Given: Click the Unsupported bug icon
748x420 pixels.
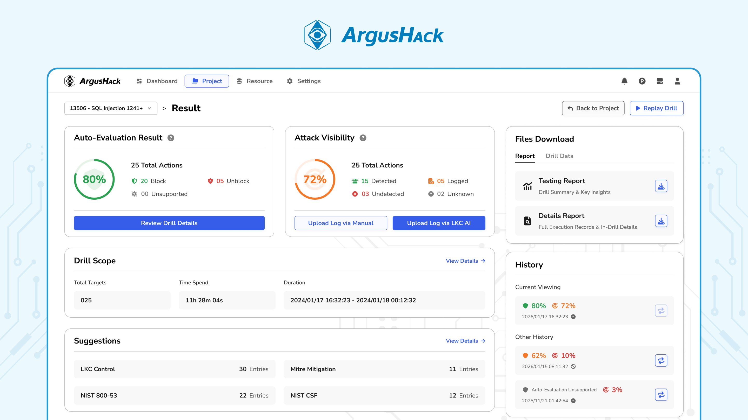Looking at the screenshot, I should pyautogui.click(x=134, y=194).
